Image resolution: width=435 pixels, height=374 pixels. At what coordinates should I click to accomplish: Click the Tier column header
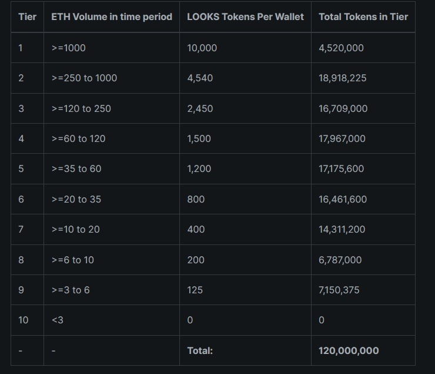[27, 17]
